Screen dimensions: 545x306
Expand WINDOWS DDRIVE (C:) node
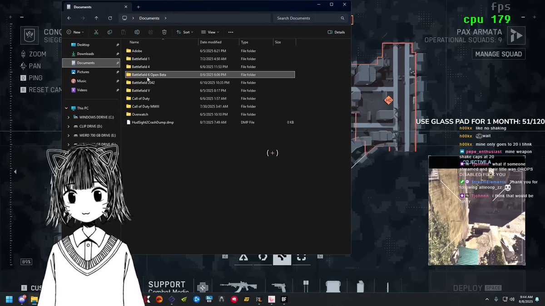point(69,117)
